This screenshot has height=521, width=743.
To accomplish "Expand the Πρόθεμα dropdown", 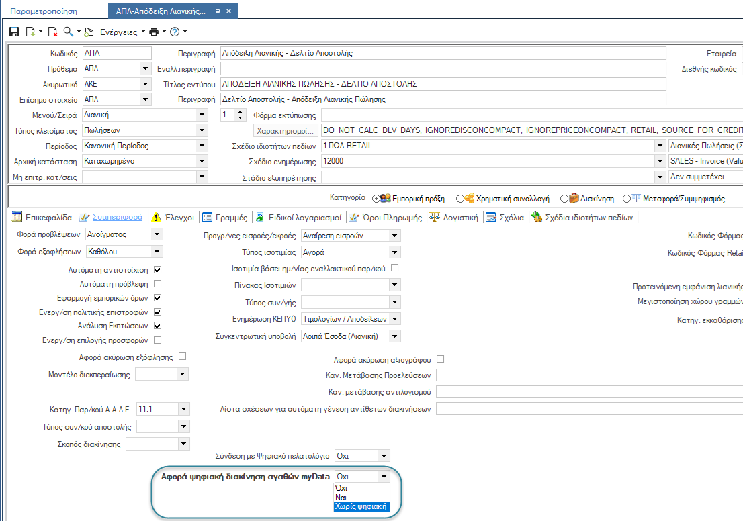I will pyautogui.click(x=146, y=68).
